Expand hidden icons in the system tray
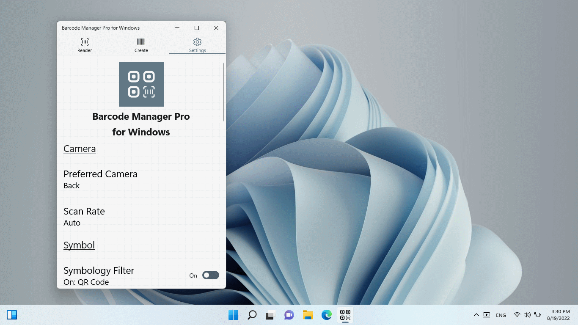Viewport: 578px width, 325px height. click(x=476, y=315)
